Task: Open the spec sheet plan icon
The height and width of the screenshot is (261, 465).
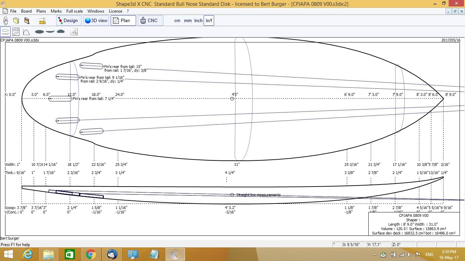Action: pyautogui.click(x=16, y=32)
